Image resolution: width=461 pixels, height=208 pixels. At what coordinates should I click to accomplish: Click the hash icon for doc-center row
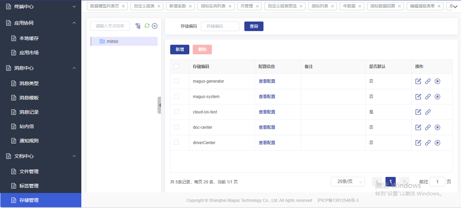(x=437, y=127)
